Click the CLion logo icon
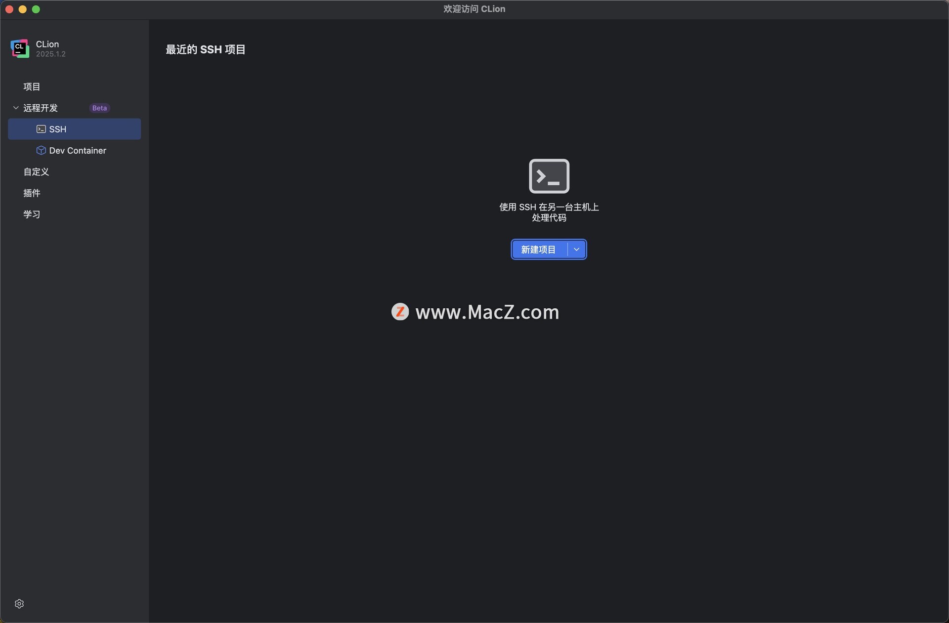 (x=20, y=48)
